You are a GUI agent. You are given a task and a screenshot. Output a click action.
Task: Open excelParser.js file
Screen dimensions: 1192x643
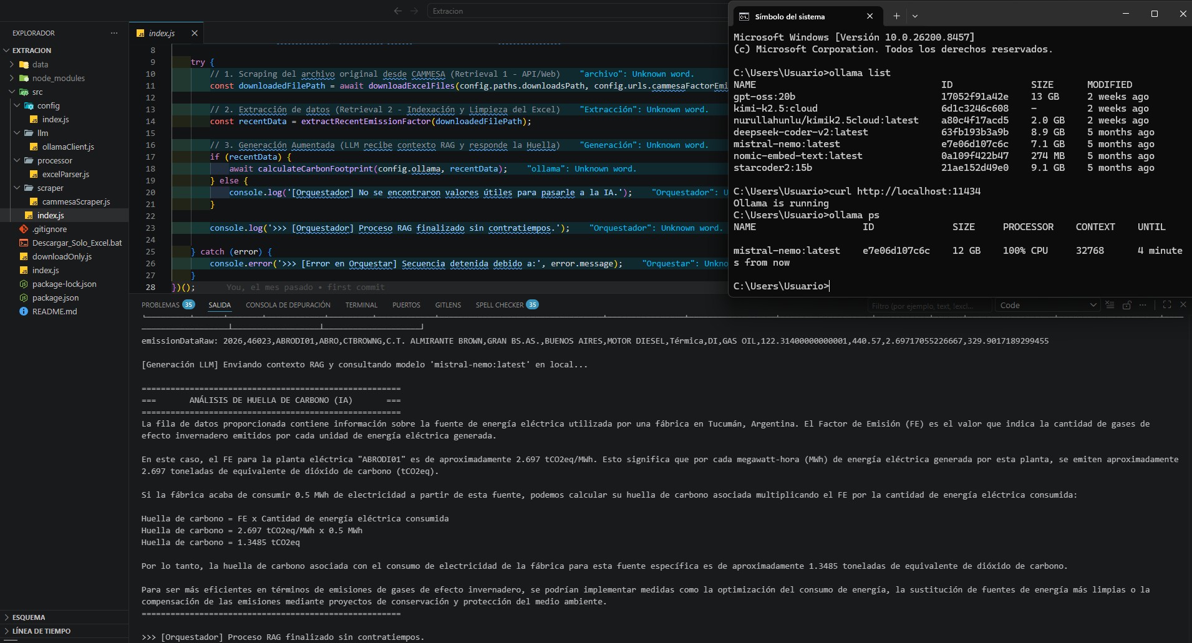coord(65,174)
